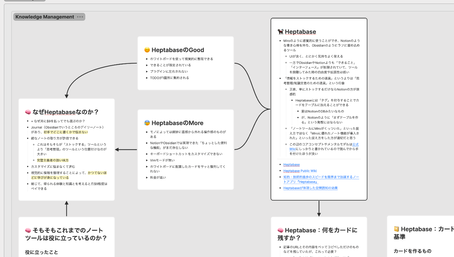The image size is (454, 257).
Task: Select the arrow from HeptabaseのMore to なぜHeptabaseなのか？
Action: tap(126, 150)
